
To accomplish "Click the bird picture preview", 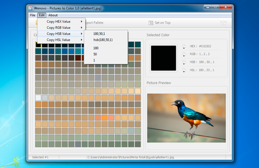I will coord(186,118).
